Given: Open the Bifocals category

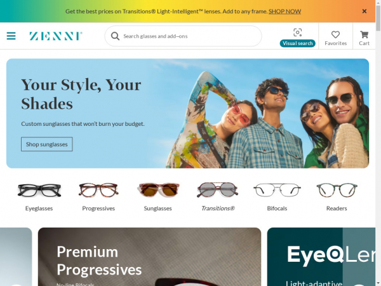Looking at the screenshot, I should [277, 197].
